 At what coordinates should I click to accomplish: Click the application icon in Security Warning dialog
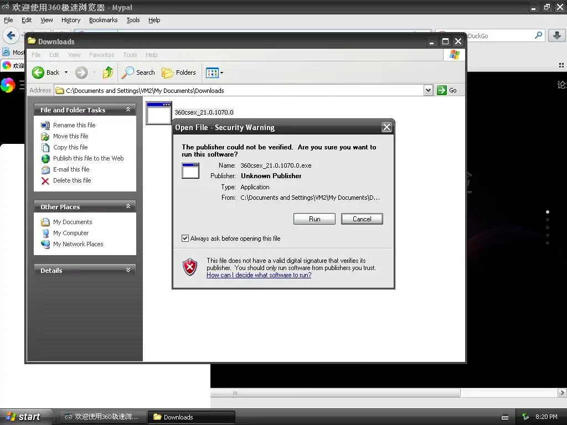(190, 170)
